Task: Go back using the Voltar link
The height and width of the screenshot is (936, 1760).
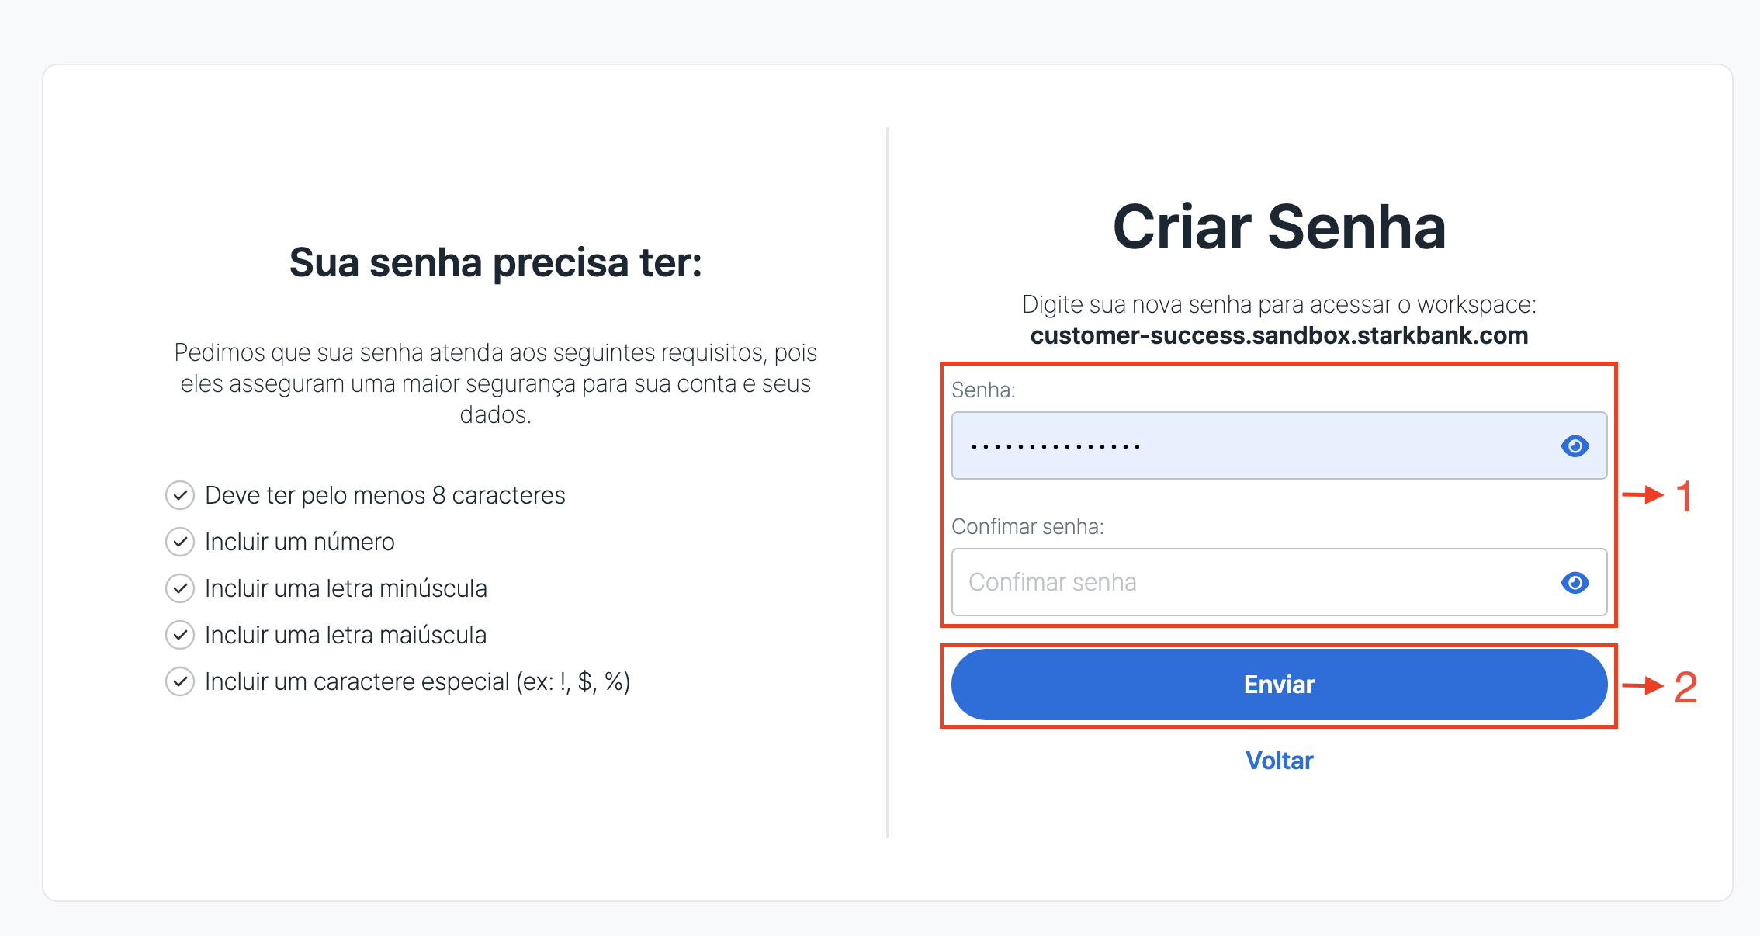Action: [1279, 761]
